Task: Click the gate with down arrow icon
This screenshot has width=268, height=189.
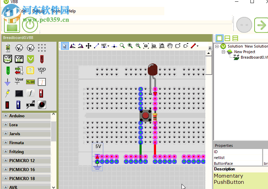Action: click(x=186, y=46)
